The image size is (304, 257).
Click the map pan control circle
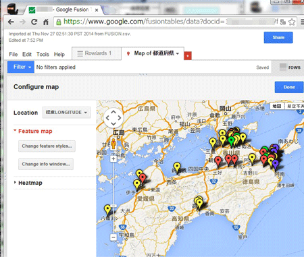(x=113, y=118)
